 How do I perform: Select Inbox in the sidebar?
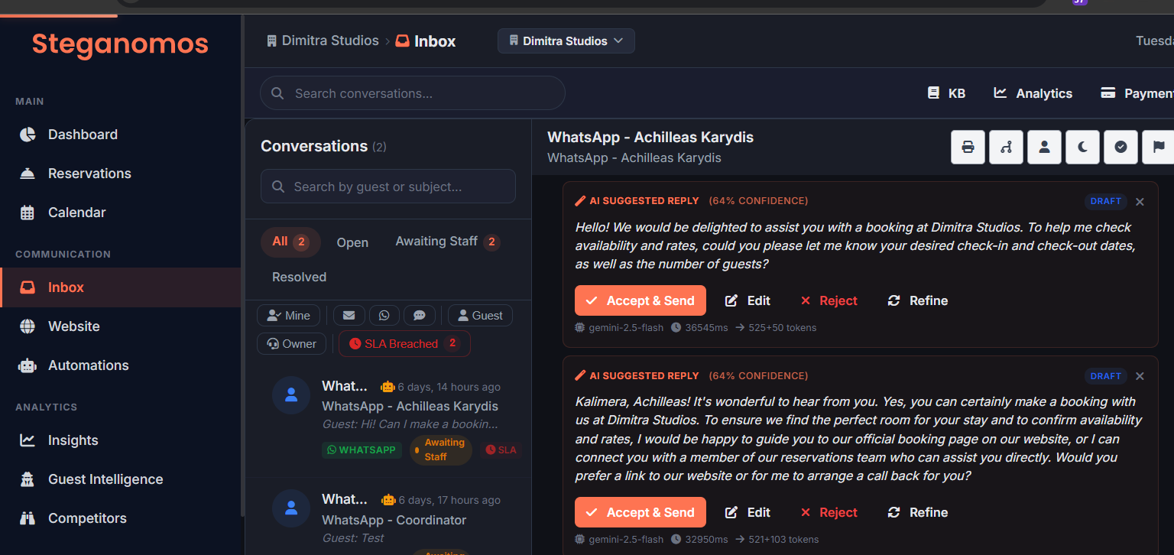121,287
